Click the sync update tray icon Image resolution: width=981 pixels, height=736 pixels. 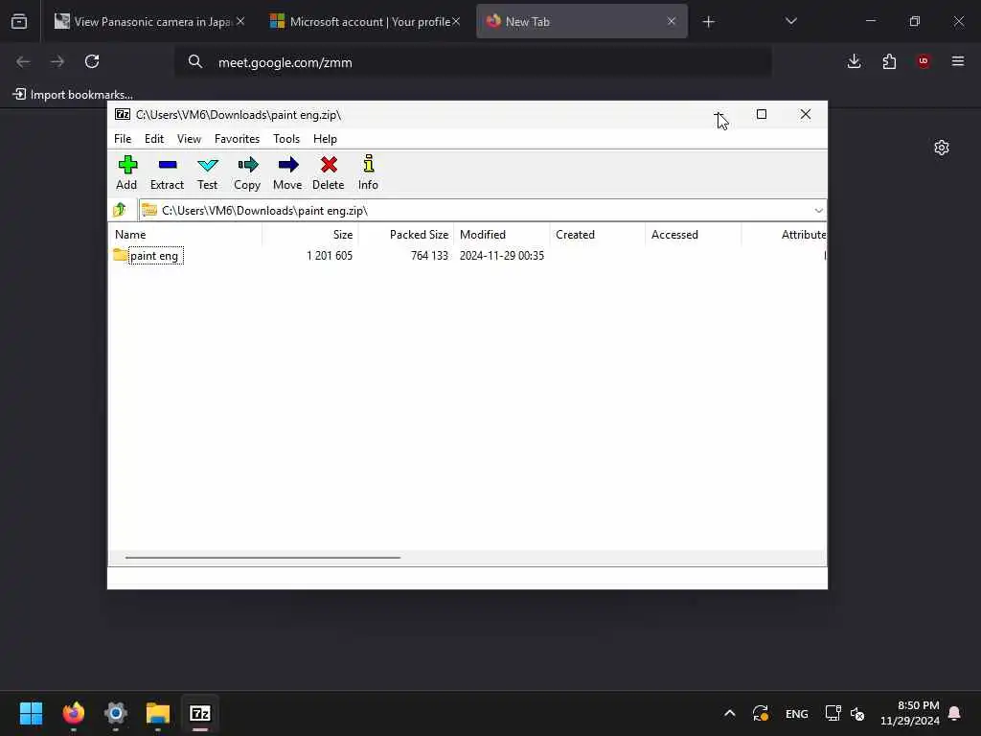761,713
